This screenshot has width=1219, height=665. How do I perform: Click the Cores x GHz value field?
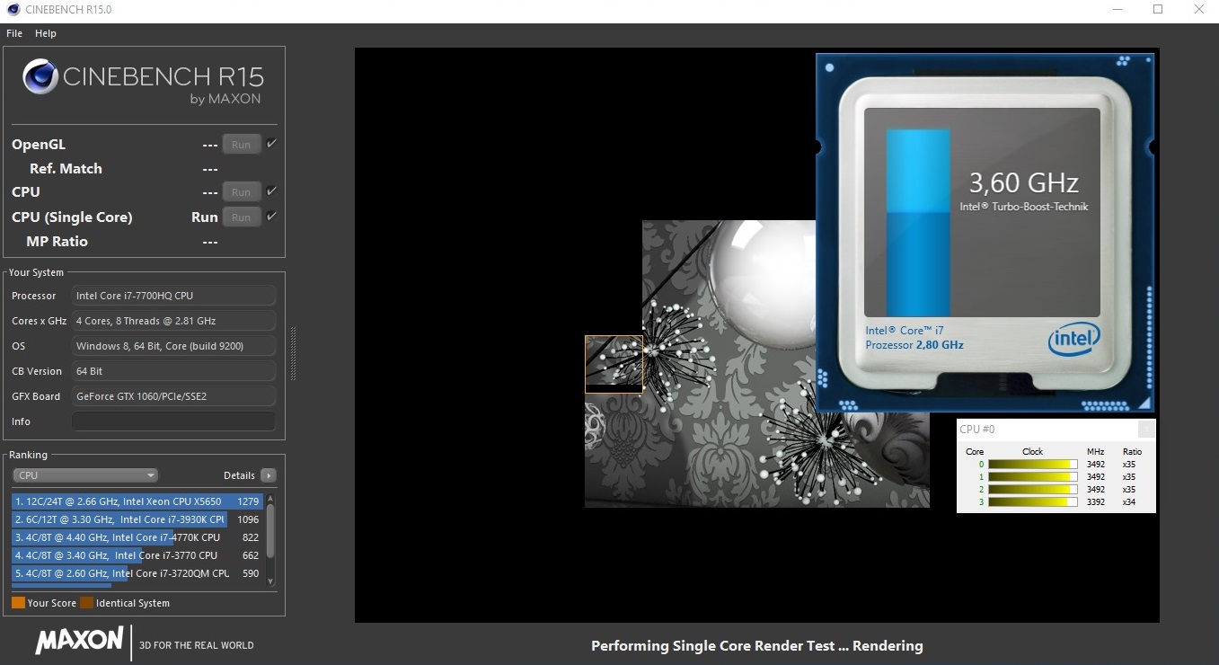174,321
